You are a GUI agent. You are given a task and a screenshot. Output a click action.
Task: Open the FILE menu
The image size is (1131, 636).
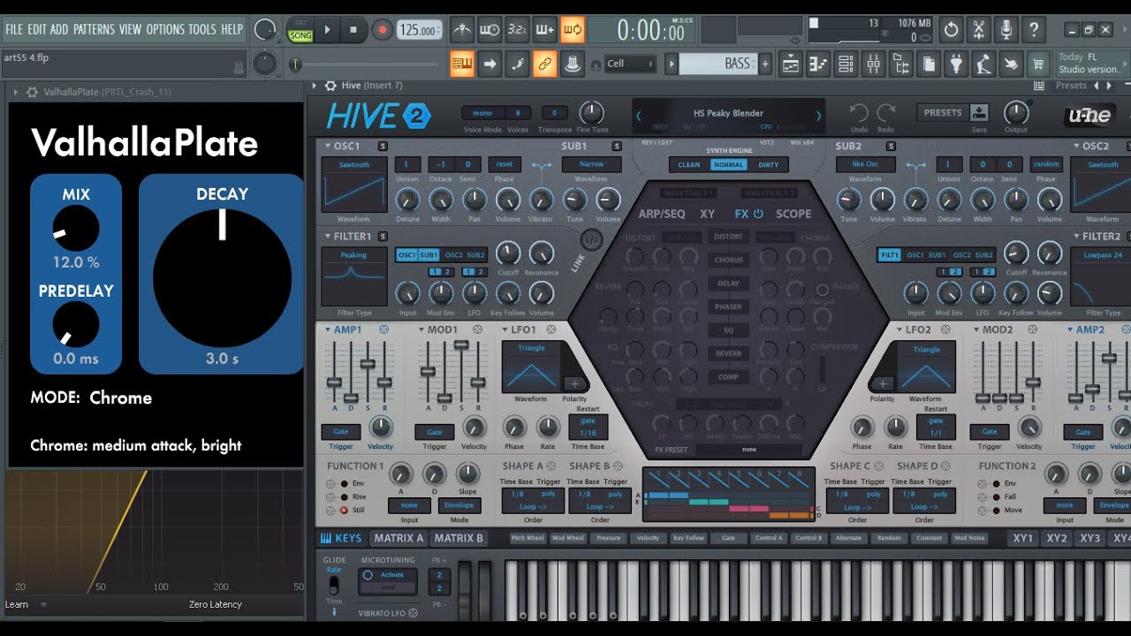[x=13, y=29]
